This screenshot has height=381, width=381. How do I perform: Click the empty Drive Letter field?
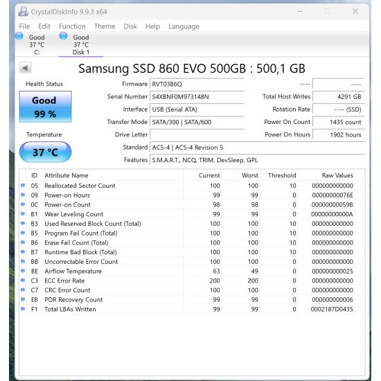pos(197,134)
